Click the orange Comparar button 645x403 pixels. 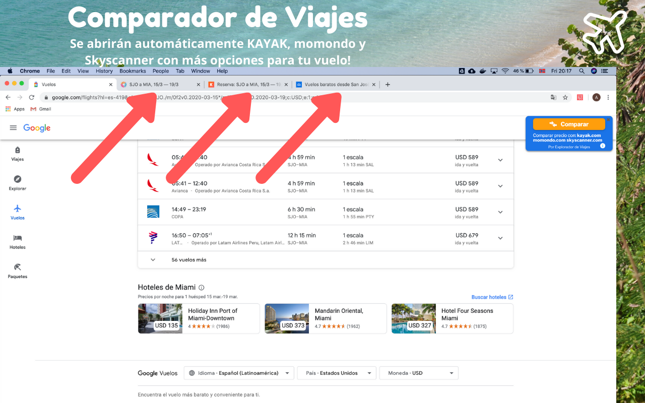569,124
